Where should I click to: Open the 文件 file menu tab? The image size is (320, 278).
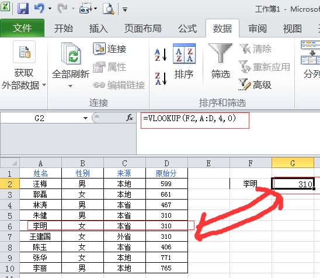(x=22, y=28)
